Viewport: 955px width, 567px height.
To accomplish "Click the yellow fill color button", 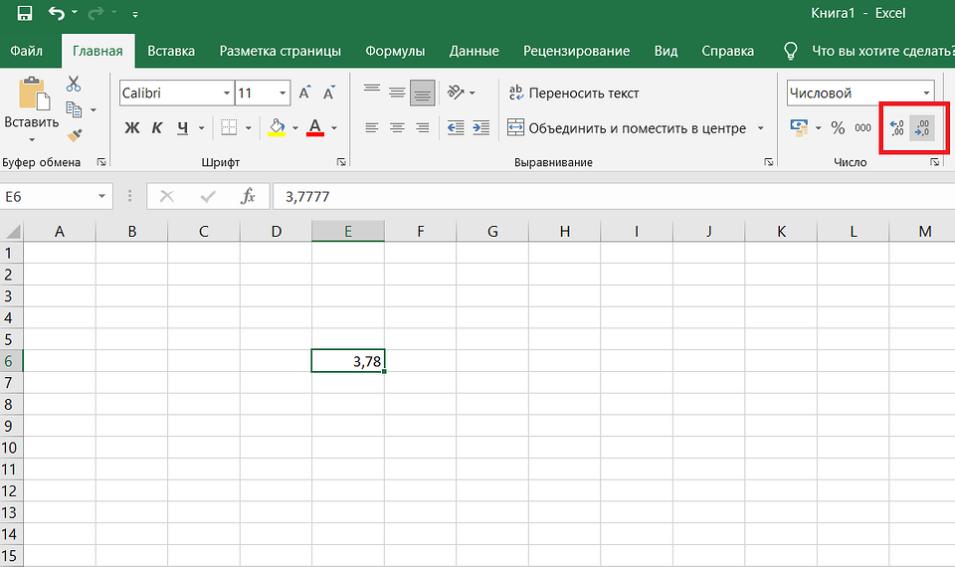I will point(277,128).
